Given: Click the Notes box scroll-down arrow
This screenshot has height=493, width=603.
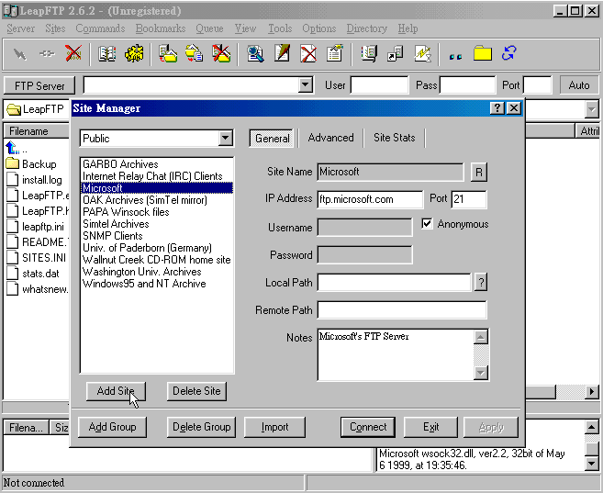Looking at the screenshot, I should (481, 372).
